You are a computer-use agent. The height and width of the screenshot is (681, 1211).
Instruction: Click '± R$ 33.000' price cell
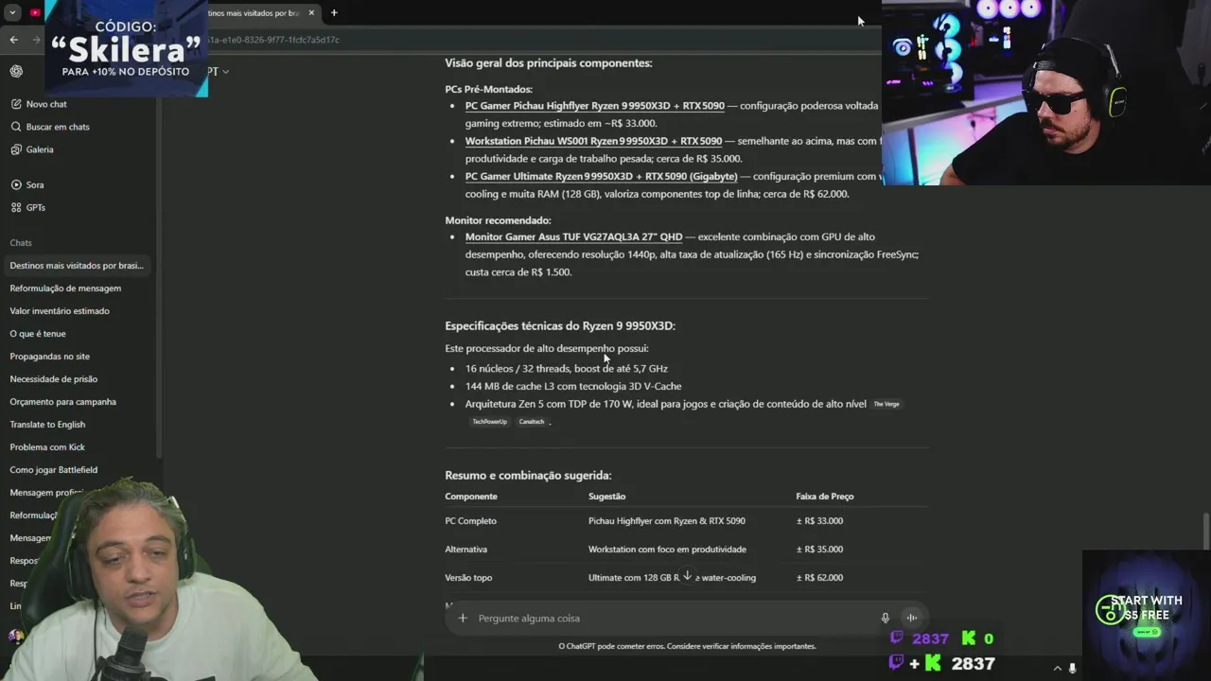[819, 521]
